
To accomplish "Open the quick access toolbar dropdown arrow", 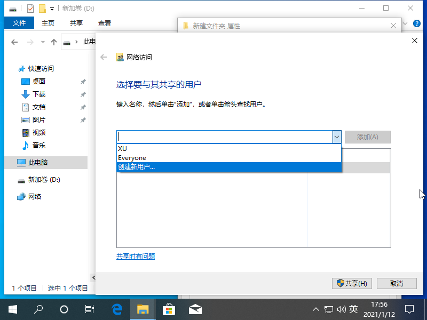I will click(52, 9).
